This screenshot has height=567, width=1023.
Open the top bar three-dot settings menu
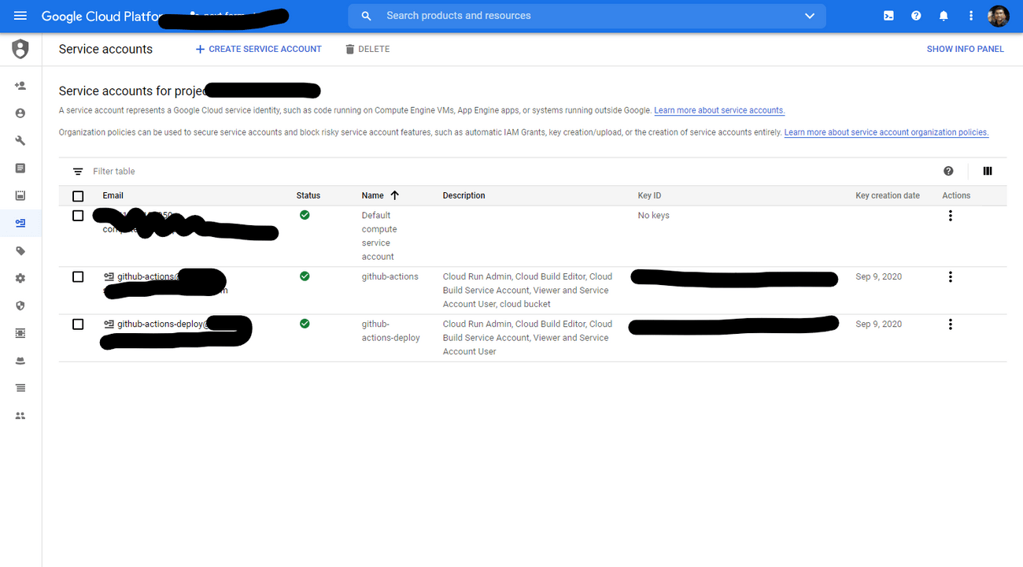pyautogui.click(x=971, y=16)
